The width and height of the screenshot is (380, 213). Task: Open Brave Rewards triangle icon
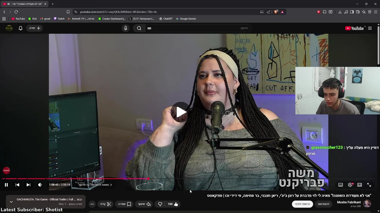(282, 12)
